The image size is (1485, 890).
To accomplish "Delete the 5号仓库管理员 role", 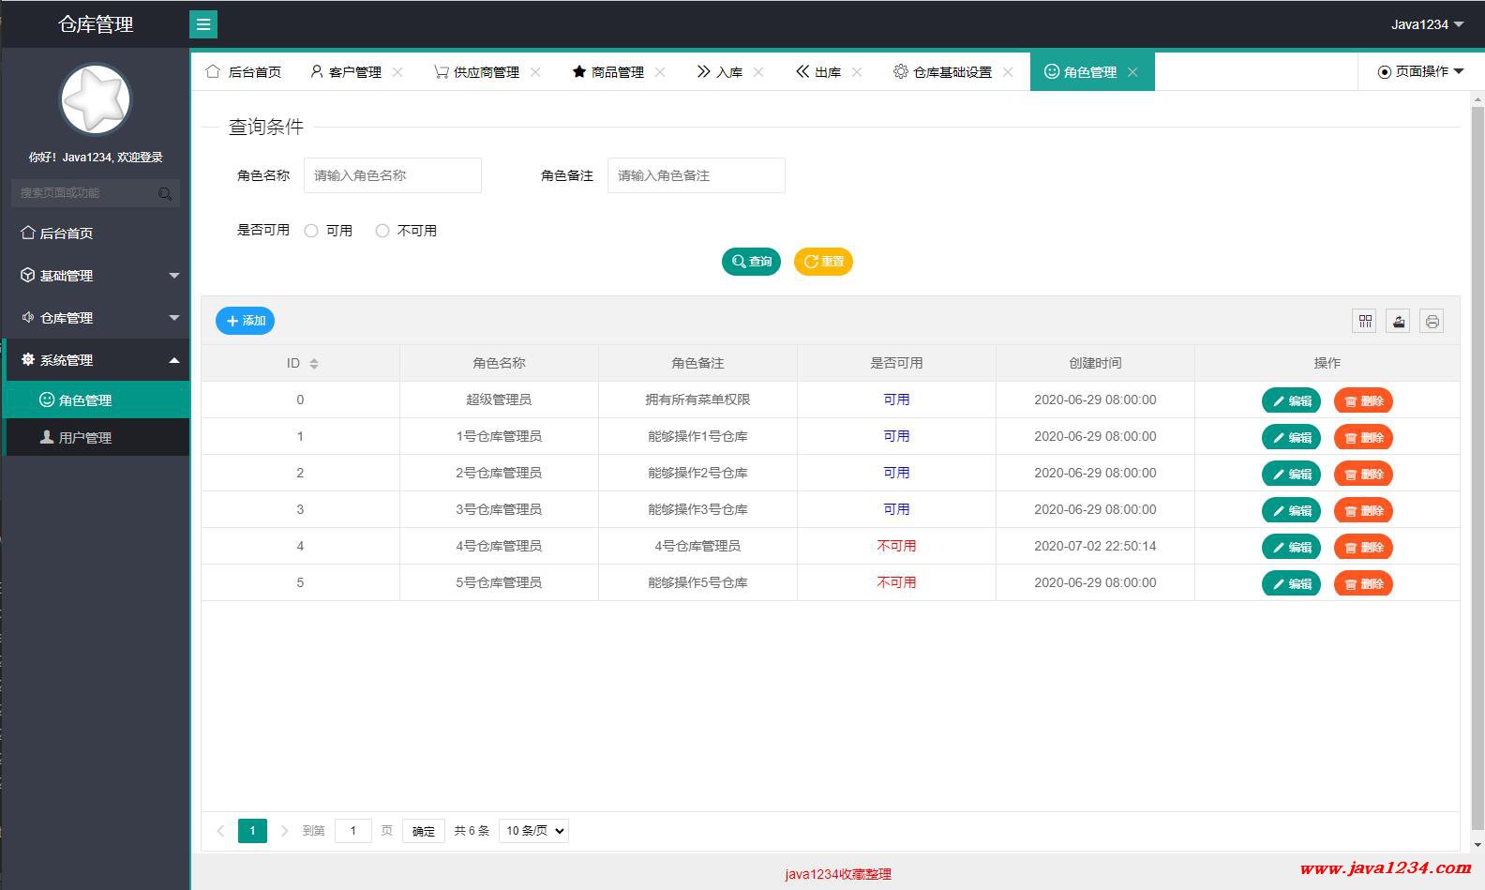I will [x=1363, y=583].
